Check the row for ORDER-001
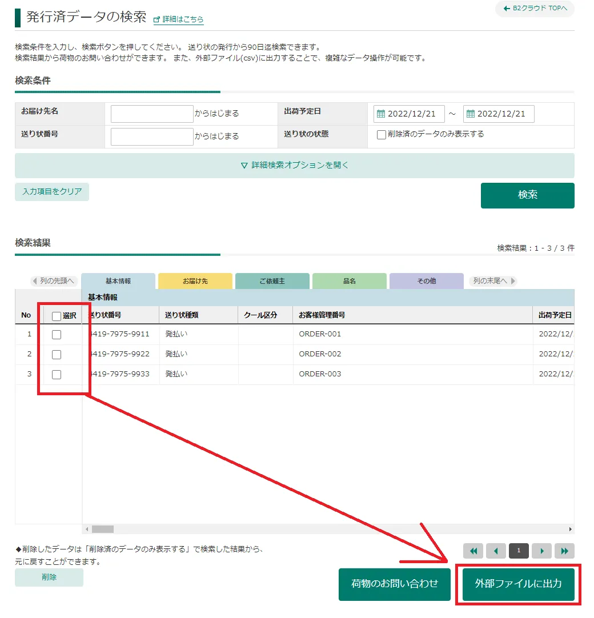 (57, 335)
